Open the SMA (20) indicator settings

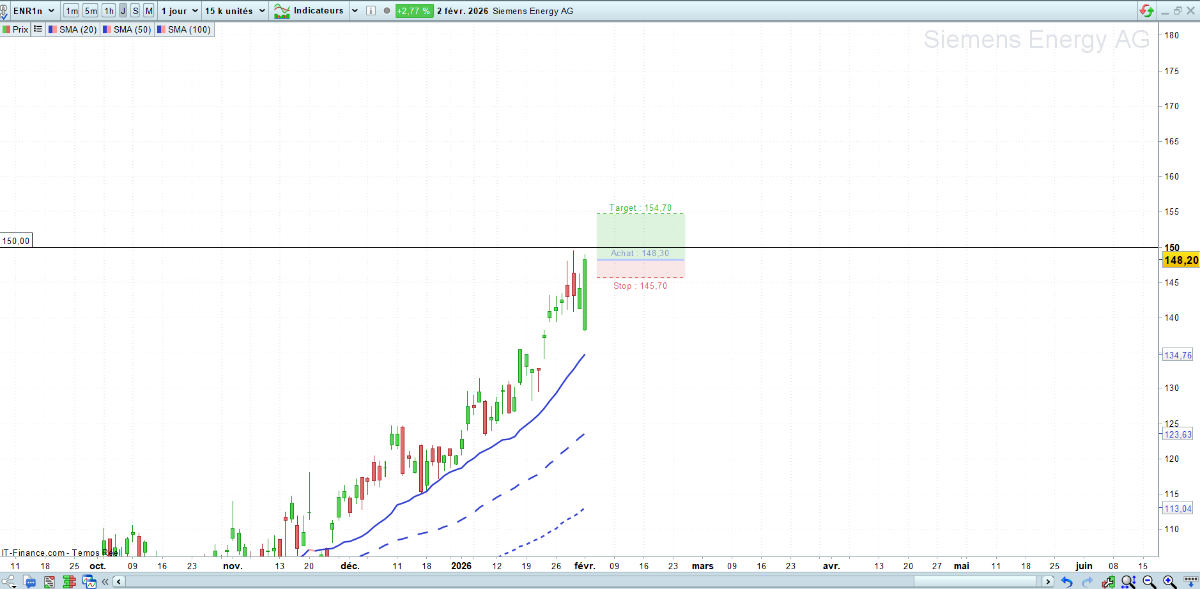click(x=73, y=29)
